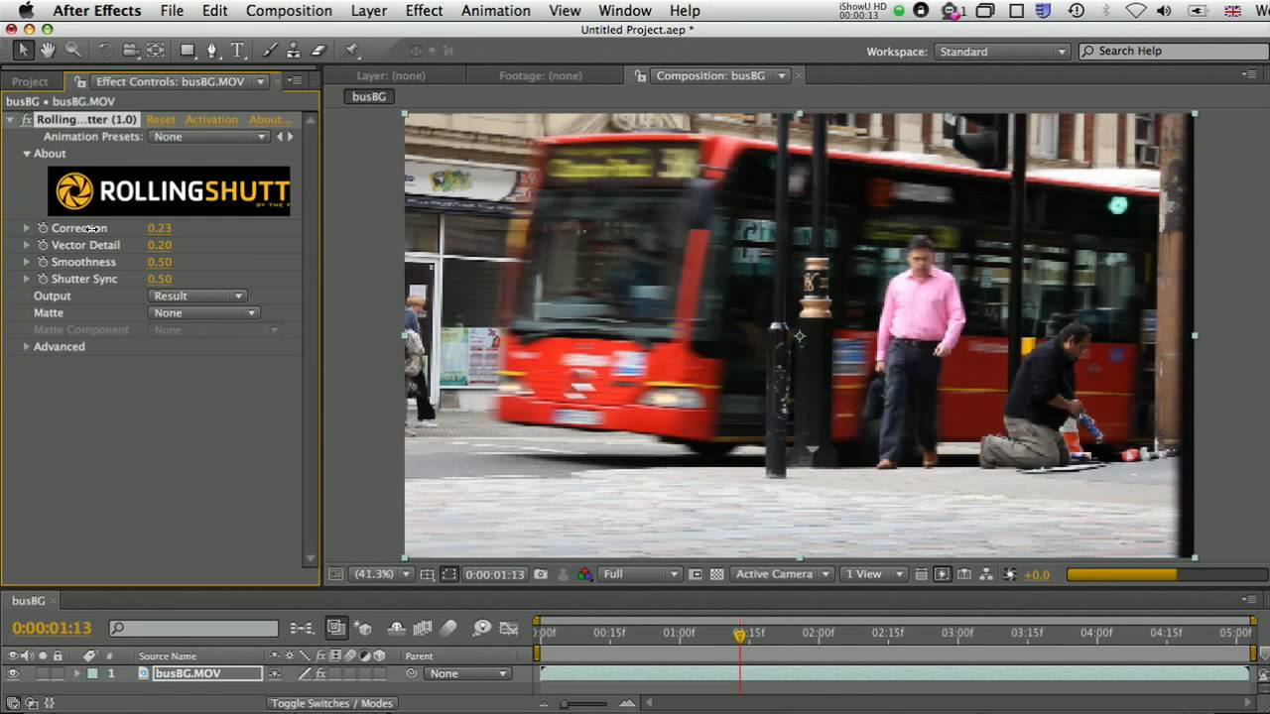Switch to the Project tab
Viewport: 1270px width, 714px height.
click(x=30, y=81)
